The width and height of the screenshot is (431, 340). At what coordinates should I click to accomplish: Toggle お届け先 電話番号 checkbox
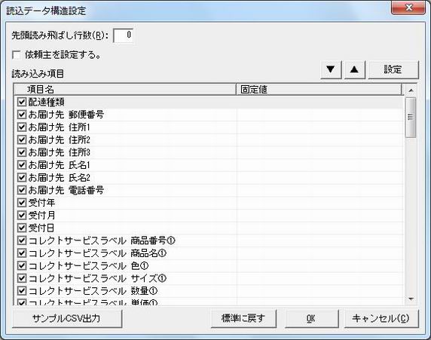point(21,190)
